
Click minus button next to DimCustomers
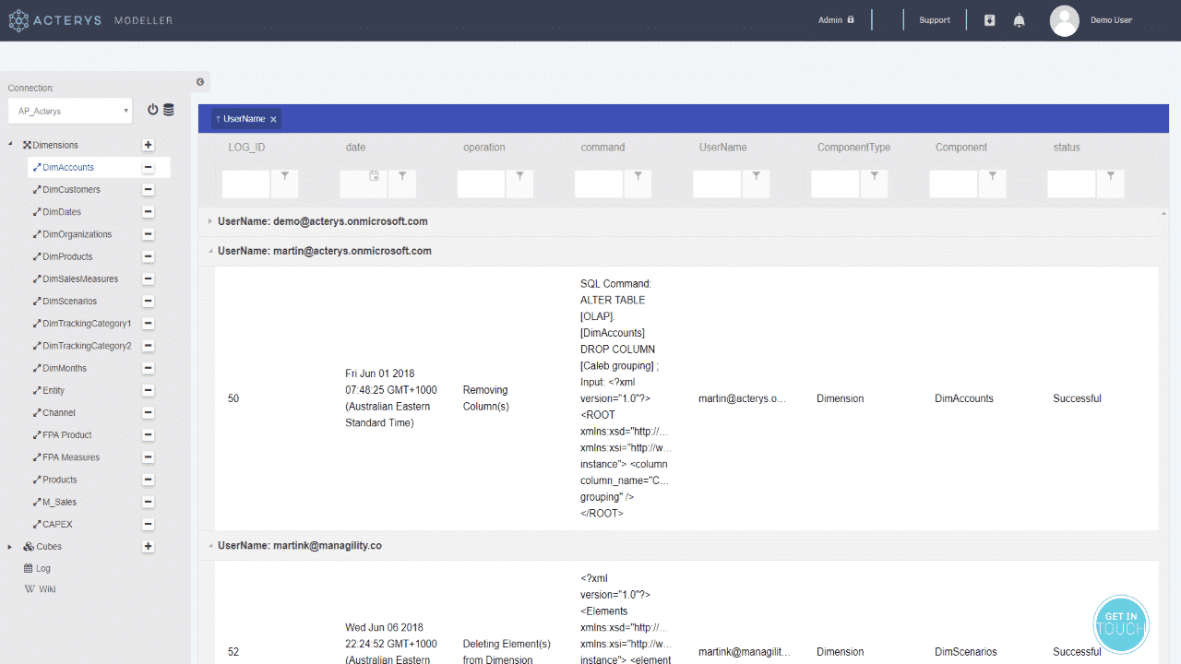[x=148, y=190]
